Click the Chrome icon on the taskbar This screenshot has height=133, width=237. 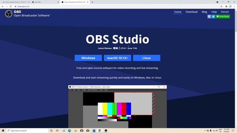(x=100, y=130)
